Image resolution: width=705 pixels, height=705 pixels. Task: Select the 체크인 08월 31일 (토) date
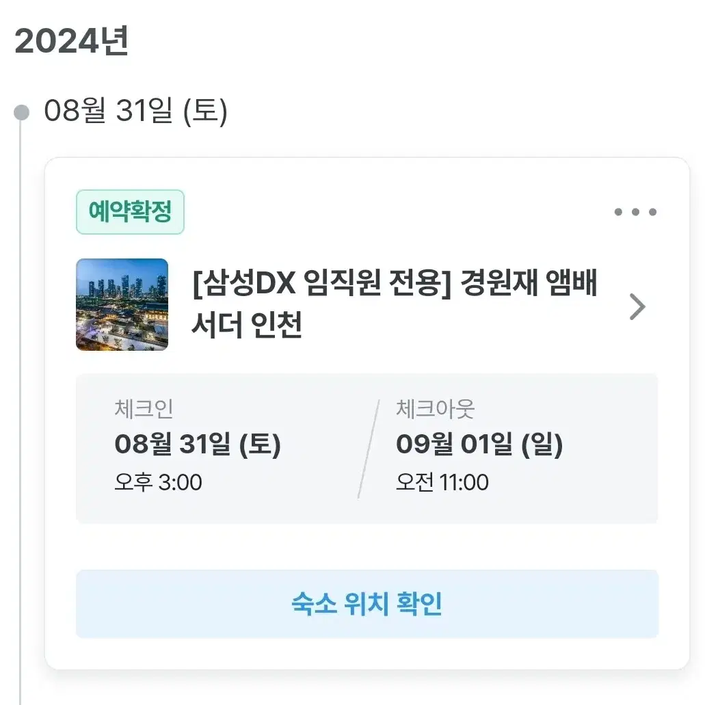198,444
